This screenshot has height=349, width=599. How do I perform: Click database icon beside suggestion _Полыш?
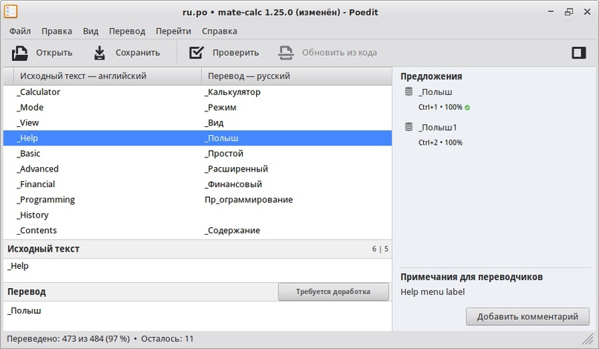pyautogui.click(x=409, y=92)
